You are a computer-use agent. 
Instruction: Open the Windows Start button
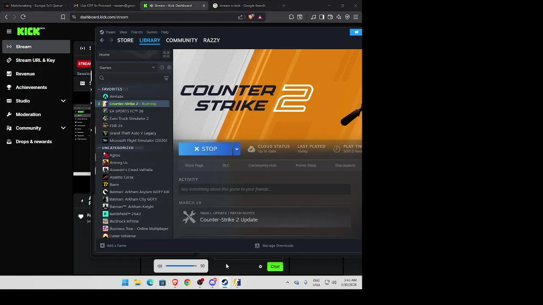pyautogui.click(x=125, y=283)
